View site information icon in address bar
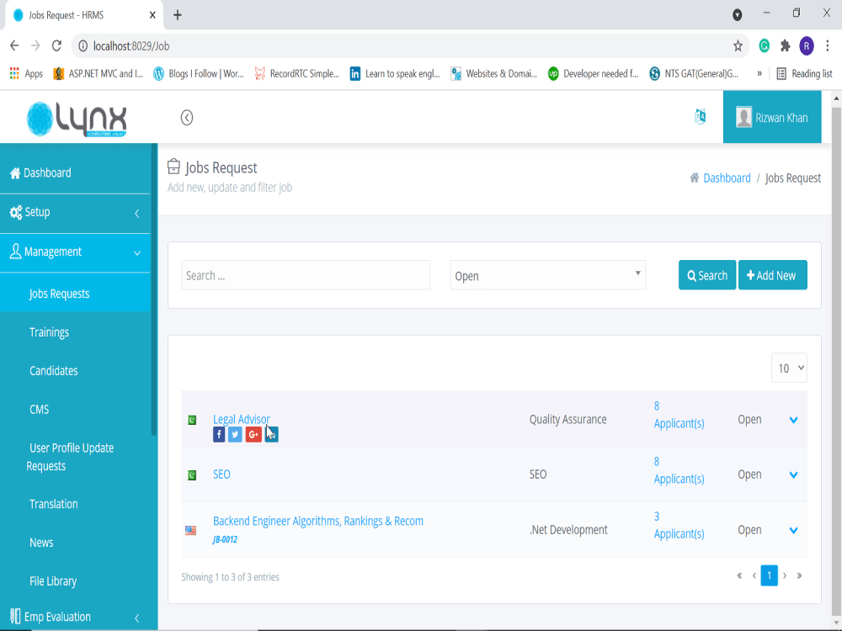The image size is (842, 631). (83, 46)
